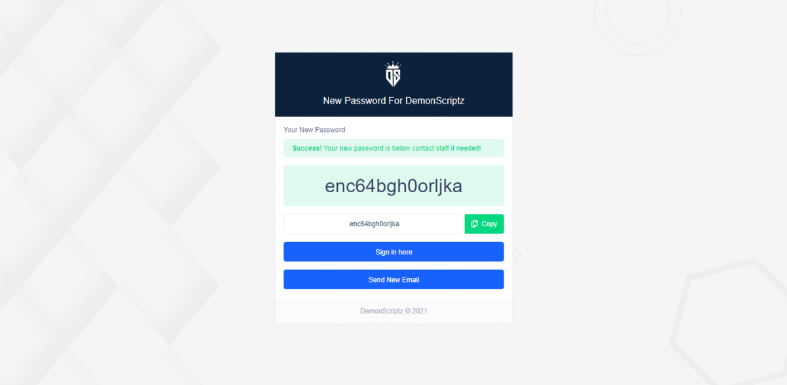Image resolution: width=787 pixels, height=385 pixels.
Task: Focus the small password text field
Action: tap(374, 224)
